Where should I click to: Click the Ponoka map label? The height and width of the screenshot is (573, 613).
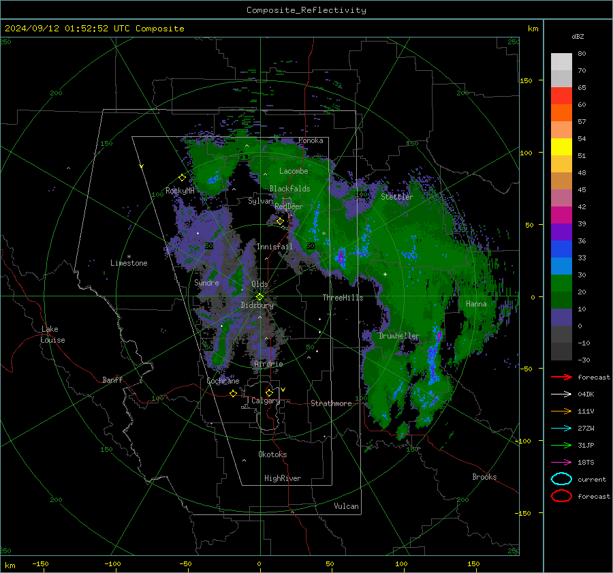point(311,140)
